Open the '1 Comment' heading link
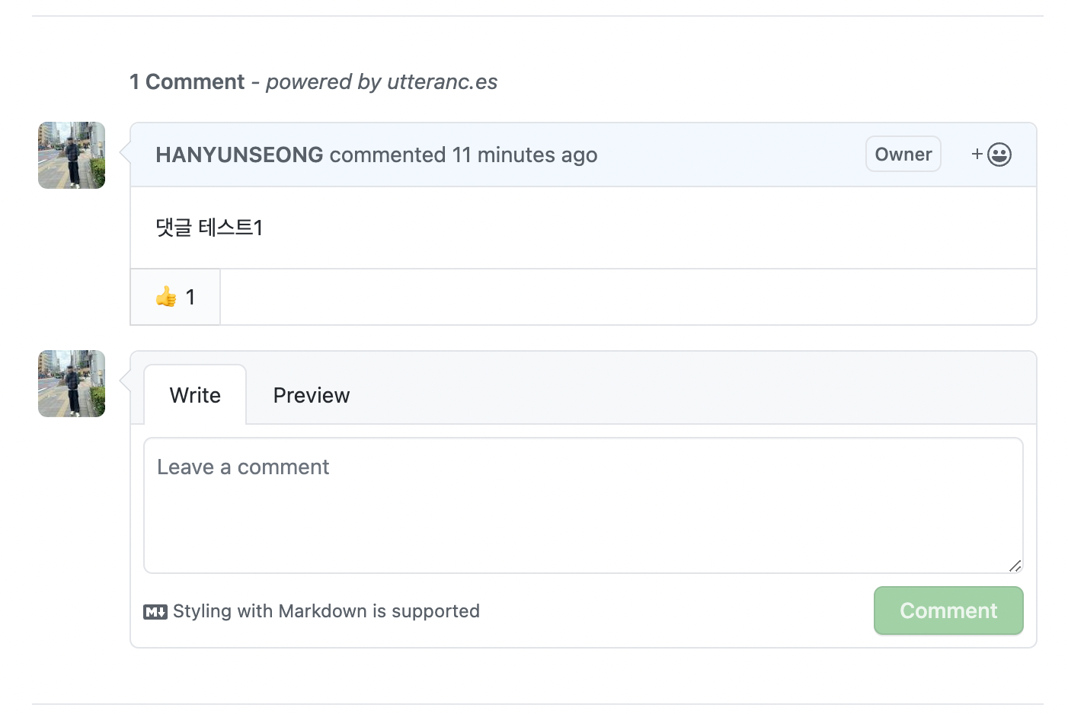 [x=187, y=81]
